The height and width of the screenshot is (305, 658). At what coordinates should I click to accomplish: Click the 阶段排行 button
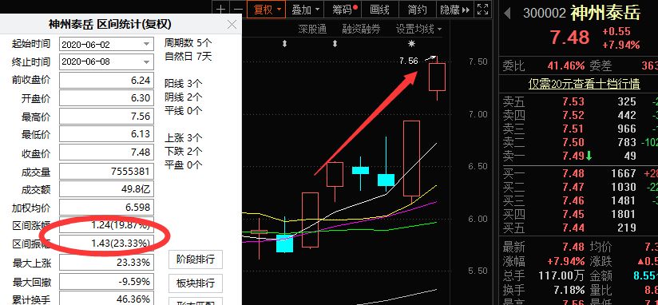click(195, 259)
